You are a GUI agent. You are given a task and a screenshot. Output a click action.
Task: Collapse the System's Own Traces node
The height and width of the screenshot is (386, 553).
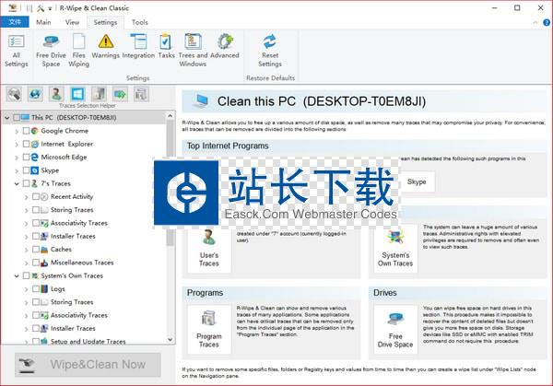pos(17,276)
